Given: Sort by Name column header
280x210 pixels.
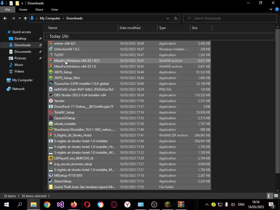Looking at the screenshot, I should coord(53,28).
